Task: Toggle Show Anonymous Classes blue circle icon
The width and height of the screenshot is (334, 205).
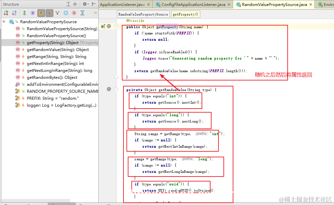Action: point(66,13)
